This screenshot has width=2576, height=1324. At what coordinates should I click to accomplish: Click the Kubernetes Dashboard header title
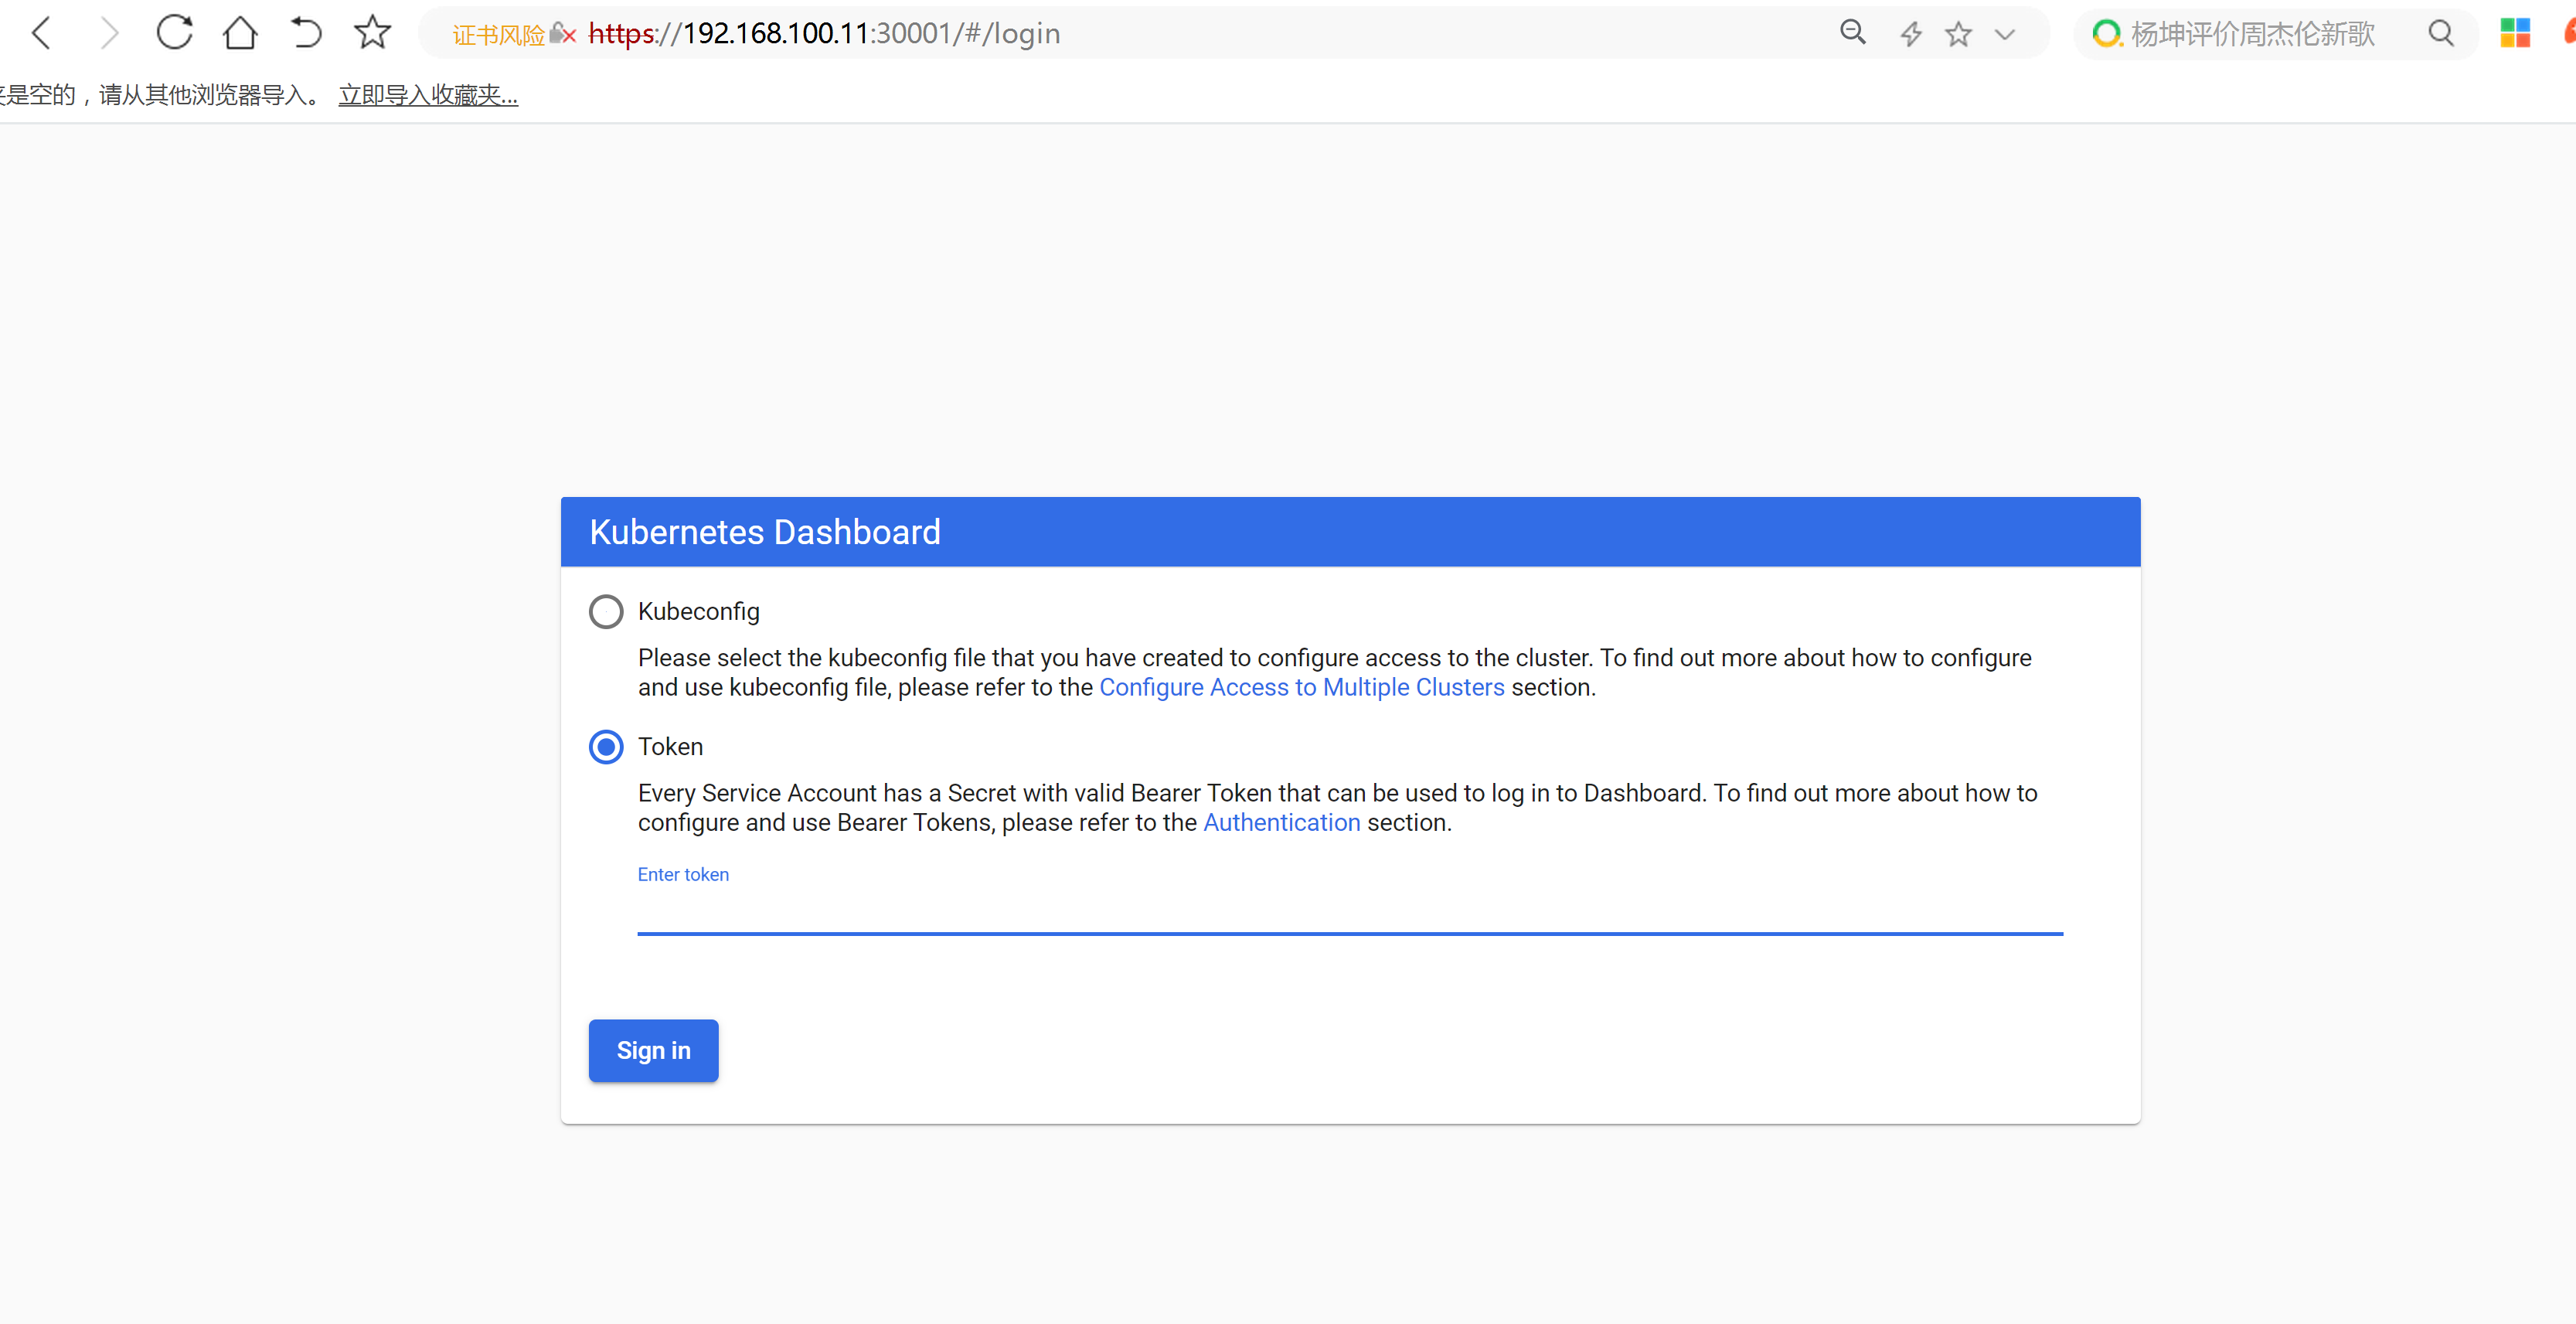(765, 532)
